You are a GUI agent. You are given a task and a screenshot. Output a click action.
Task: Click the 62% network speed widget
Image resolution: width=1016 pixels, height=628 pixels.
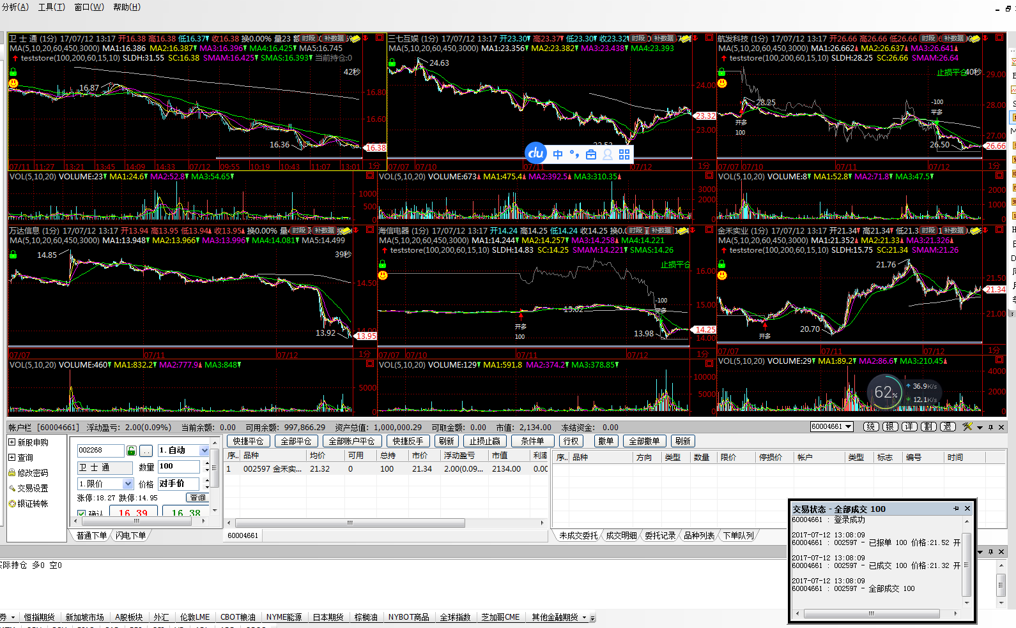click(x=903, y=393)
